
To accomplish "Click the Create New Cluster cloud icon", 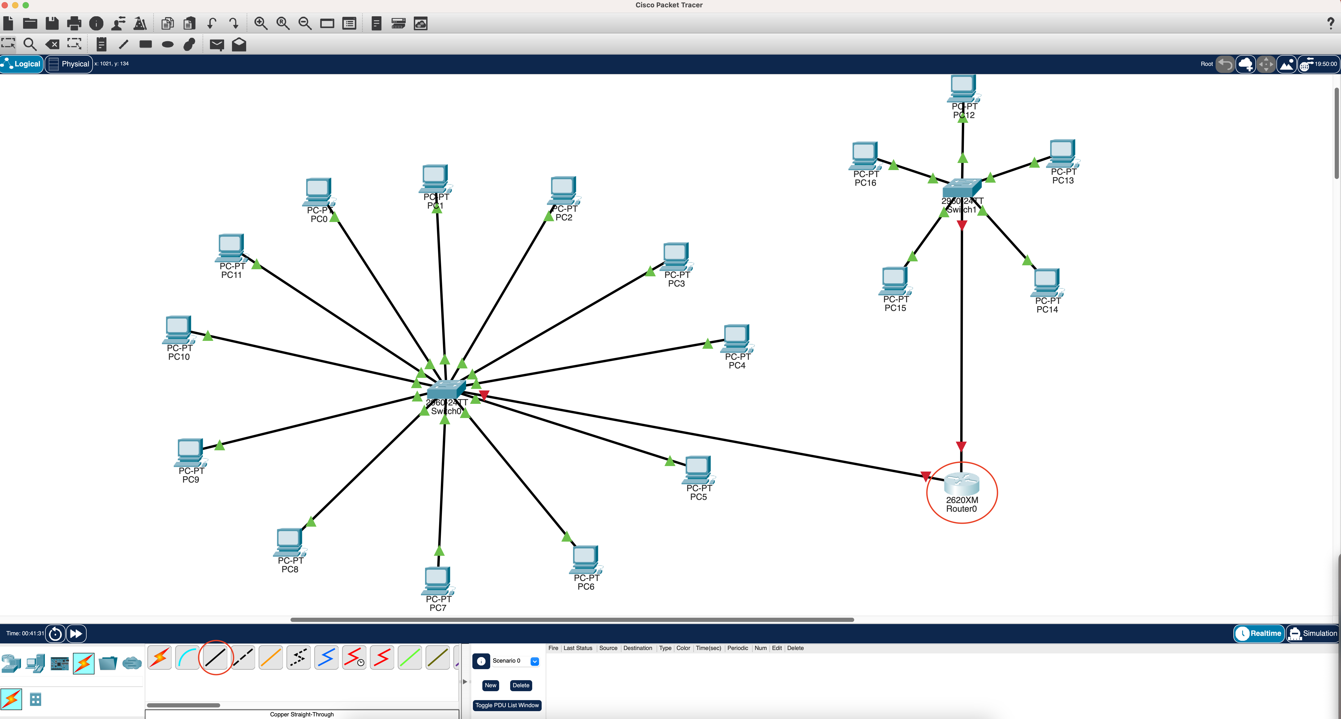I will (x=1246, y=65).
